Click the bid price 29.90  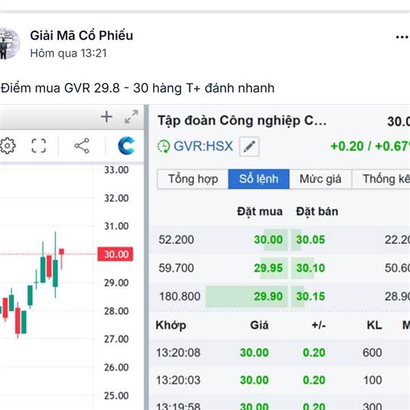point(269,297)
